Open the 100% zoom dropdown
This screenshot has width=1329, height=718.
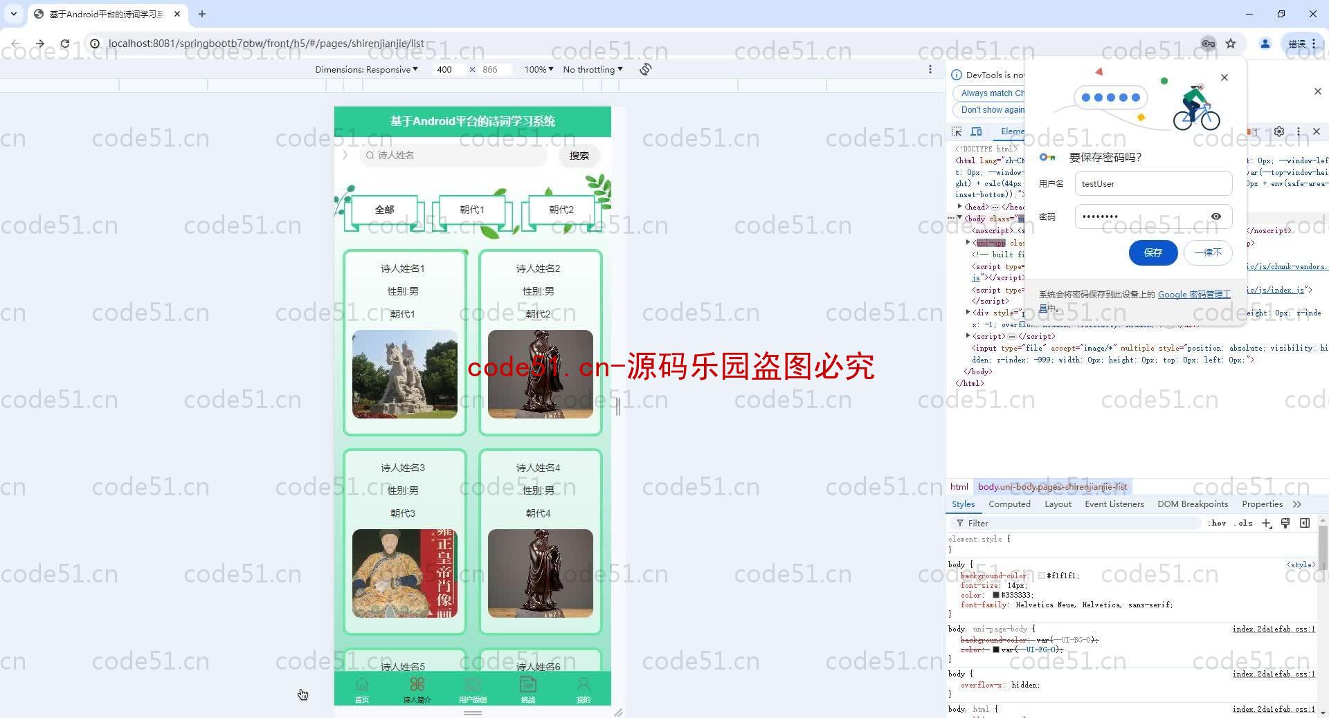pyautogui.click(x=539, y=69)
